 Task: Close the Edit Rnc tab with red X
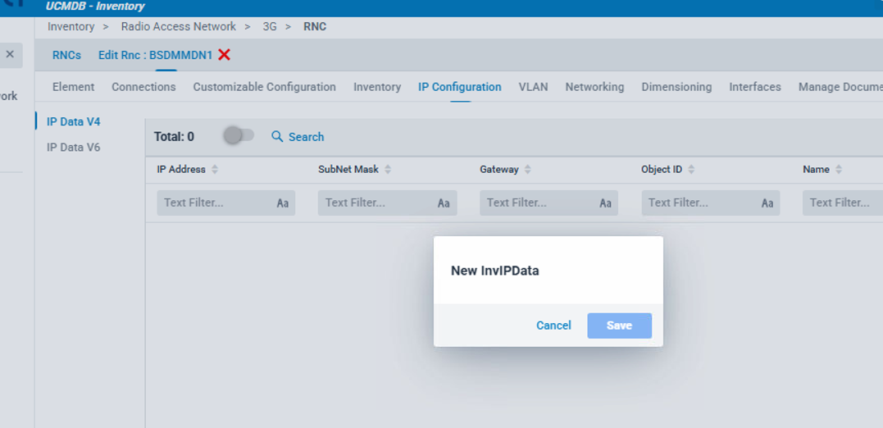[224, 55]
